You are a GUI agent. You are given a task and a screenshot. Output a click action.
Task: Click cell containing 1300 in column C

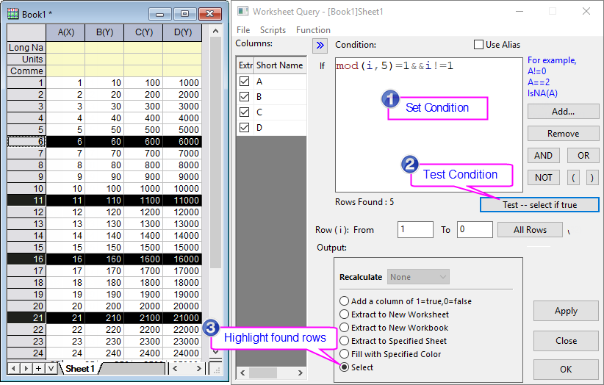click(x=144, y=223)
